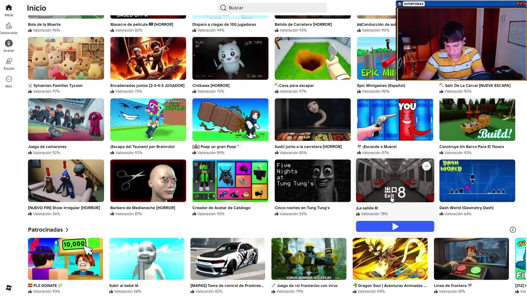
Task: Click the search magnifier icon
Action: pyautogui.click(x=223, y=8)
